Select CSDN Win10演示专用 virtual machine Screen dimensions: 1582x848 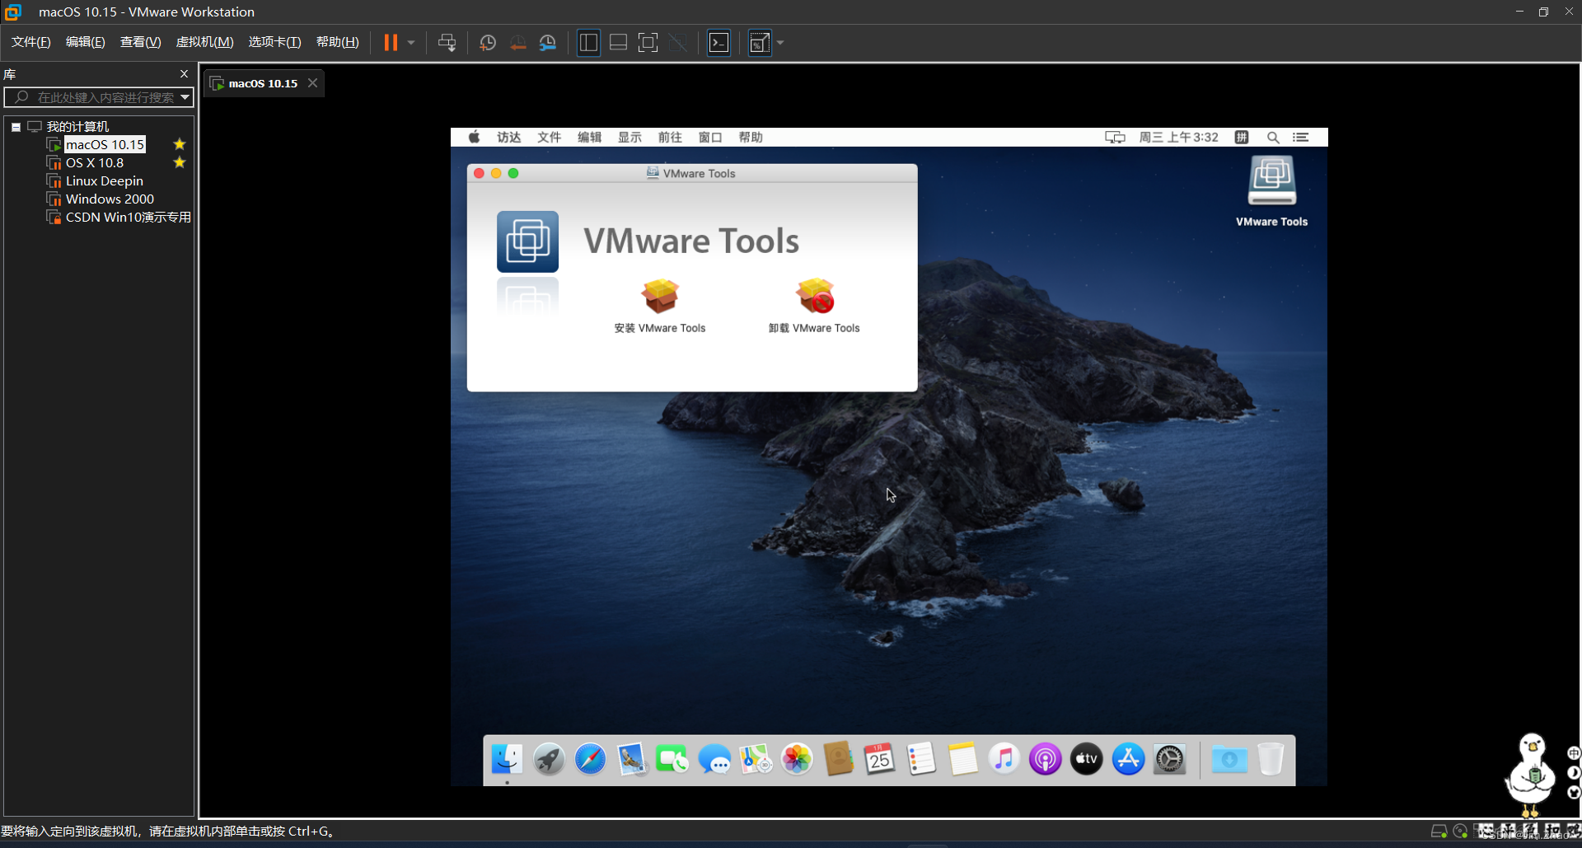pos(128,218)
